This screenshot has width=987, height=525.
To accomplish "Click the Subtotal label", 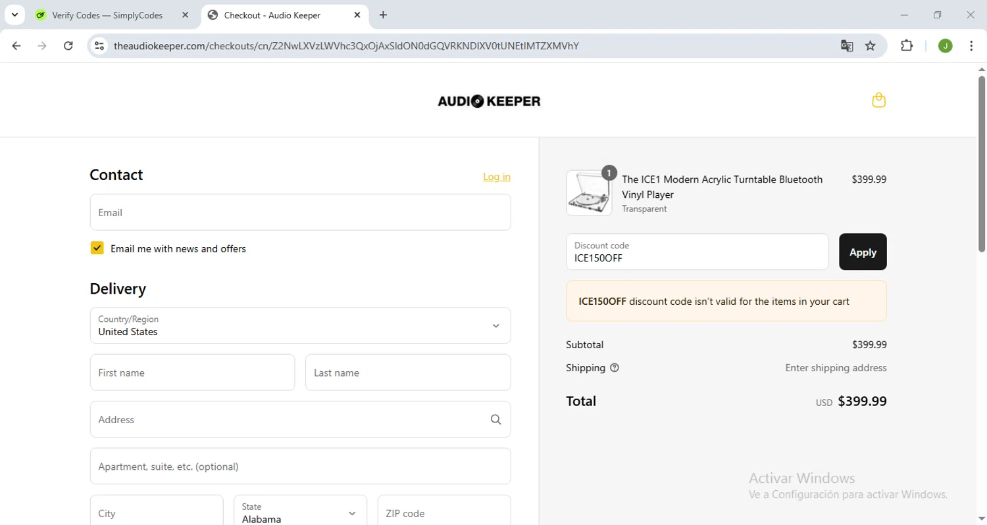I will point(584,344).
